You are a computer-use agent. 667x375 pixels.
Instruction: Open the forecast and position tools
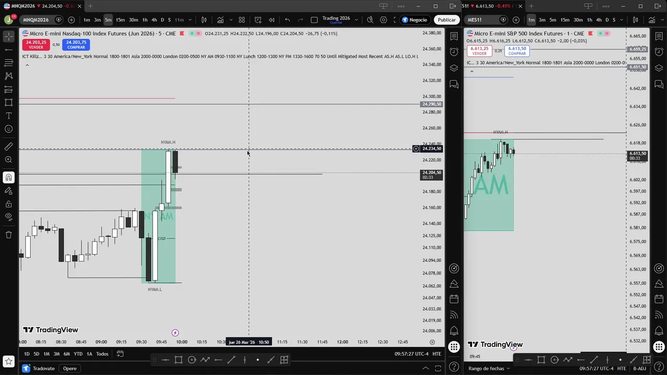8,89
